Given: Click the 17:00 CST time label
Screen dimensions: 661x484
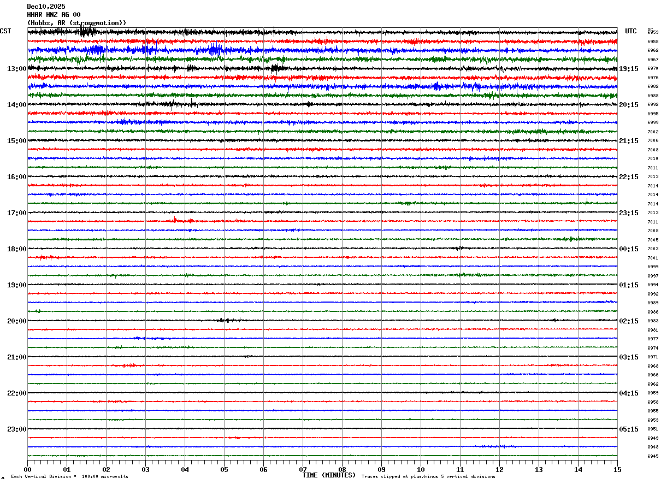Looking at the screenshot, I should pos(17,213).
